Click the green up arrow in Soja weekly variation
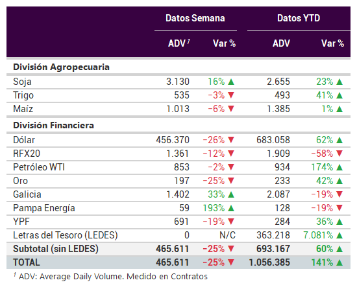This screenshot has height=289, width=357. tap(231, 82)
